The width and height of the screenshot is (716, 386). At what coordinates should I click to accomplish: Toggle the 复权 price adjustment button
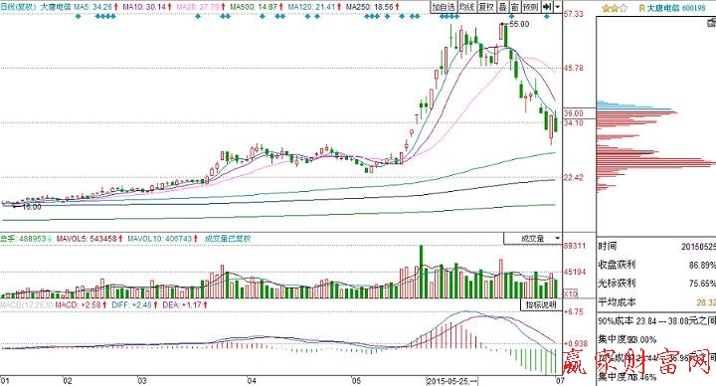[486, 7]
